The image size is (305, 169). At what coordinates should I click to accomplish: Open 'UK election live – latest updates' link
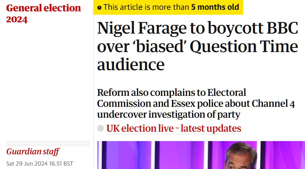point(174,128)
